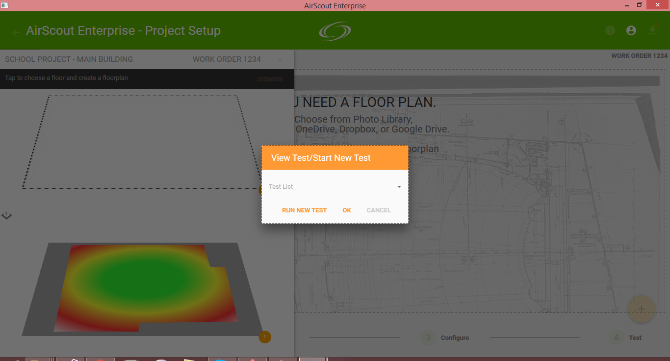
Task: Go to step 3 Configure
Action: 445,337
